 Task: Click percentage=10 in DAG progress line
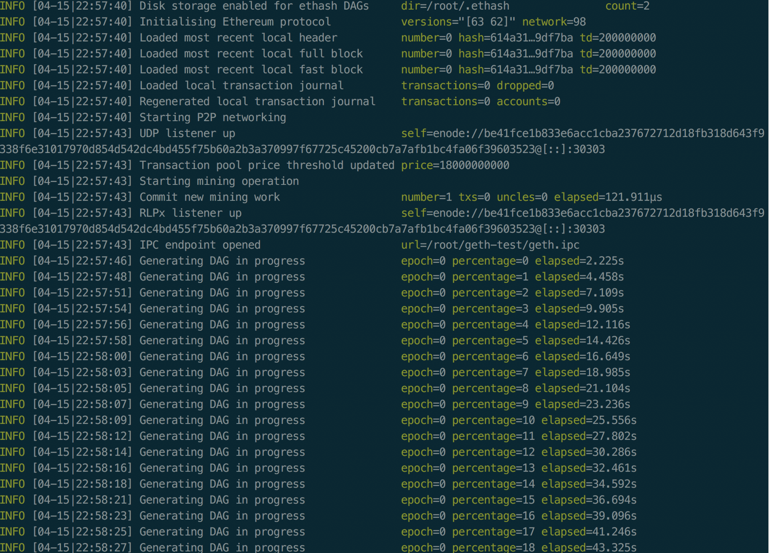pos(493,420)
